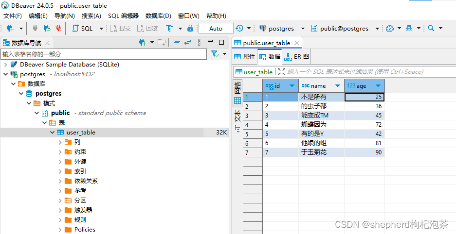Toggle the lock icon in toolbar
This screenshot has height=234, width=456.
coord(190,28)
